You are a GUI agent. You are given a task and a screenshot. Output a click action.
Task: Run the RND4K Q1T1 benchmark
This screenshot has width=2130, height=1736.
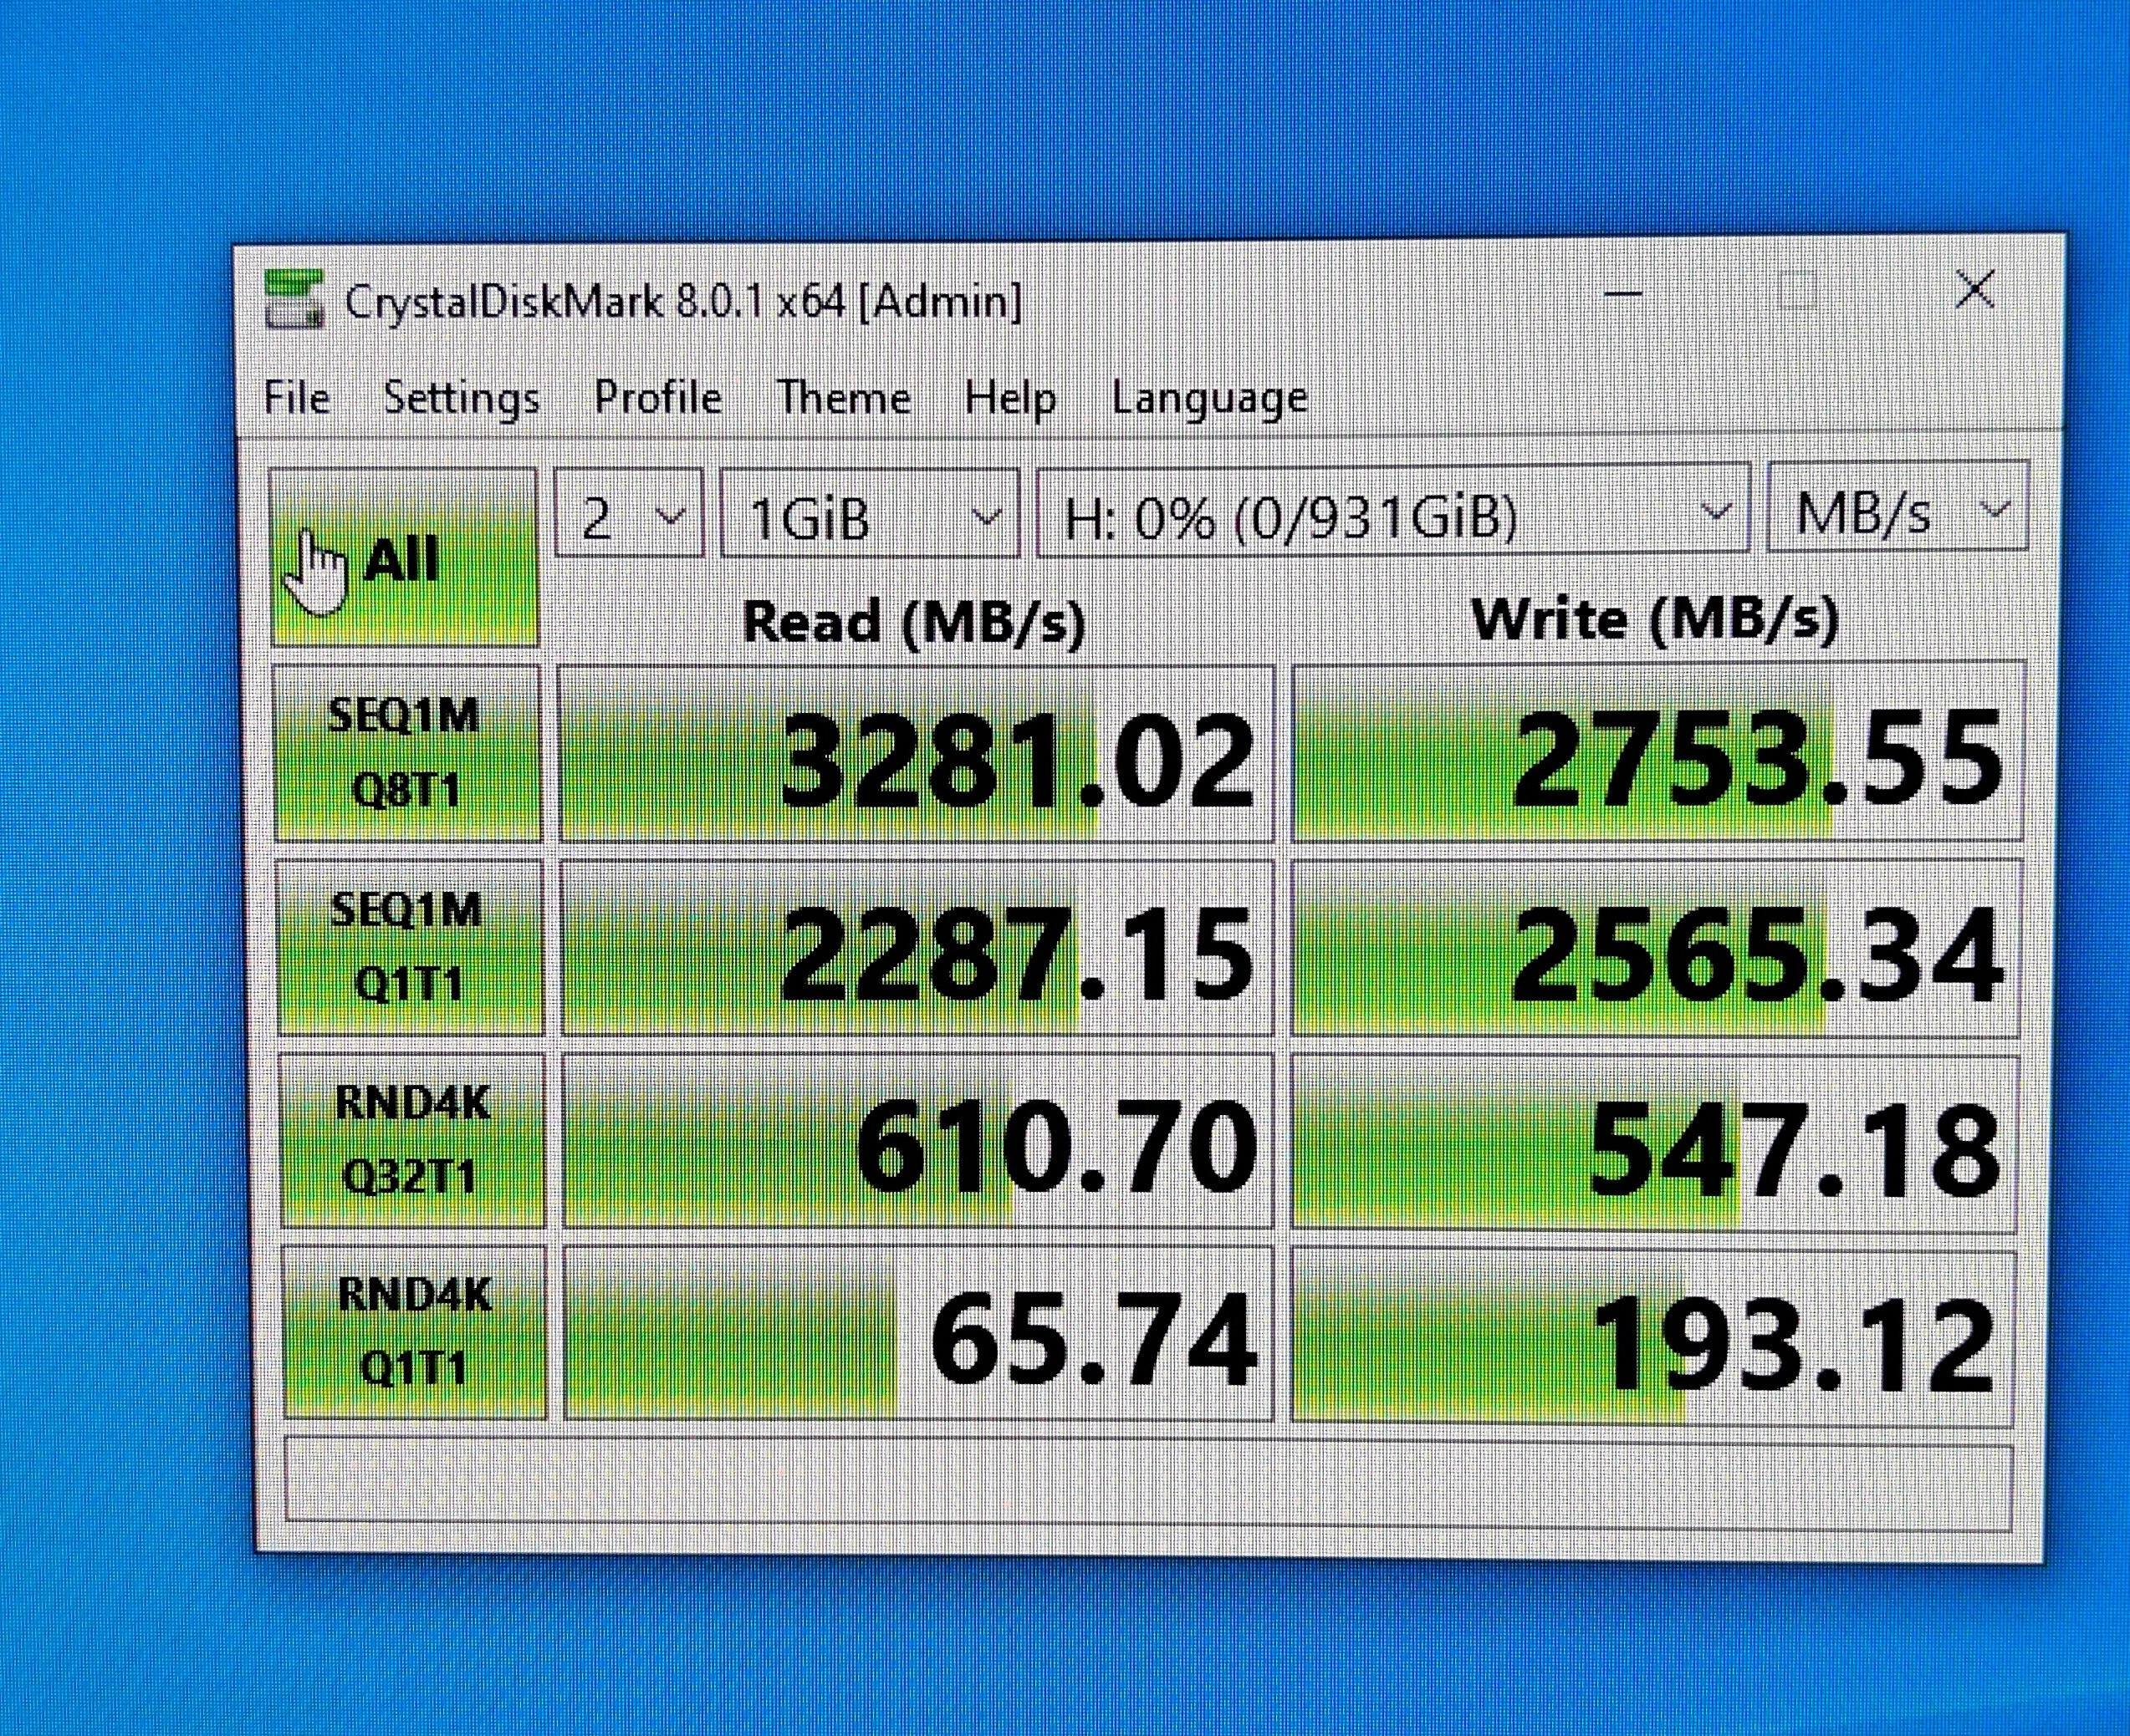point(414,1332)
